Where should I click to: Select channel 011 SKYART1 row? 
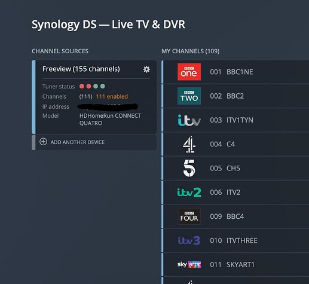(236, 264)
